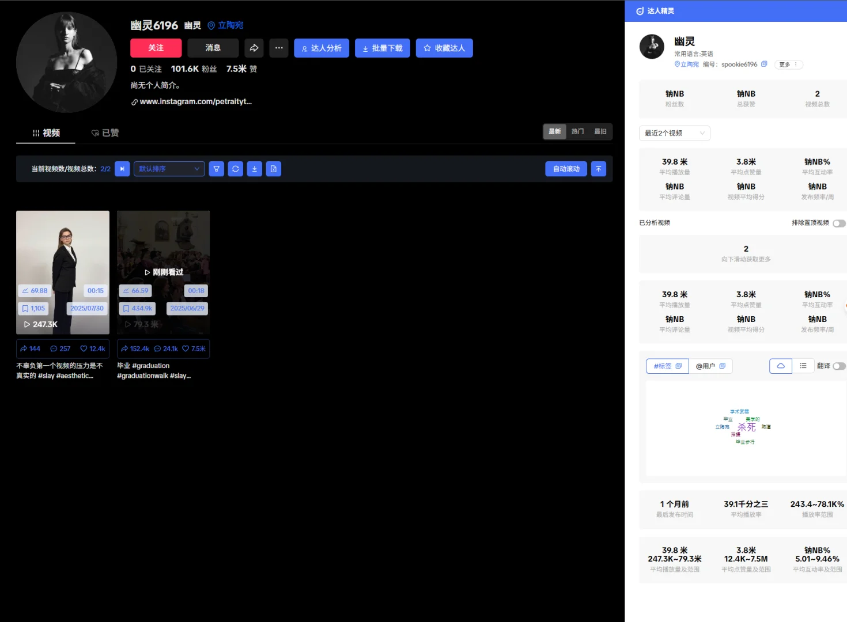Click the large profile avatar photo
Viewport: 847px width, 622px height.
[67, 62]
